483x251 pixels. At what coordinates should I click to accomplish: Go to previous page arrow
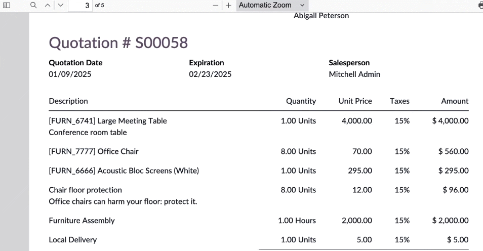(48, 5)
